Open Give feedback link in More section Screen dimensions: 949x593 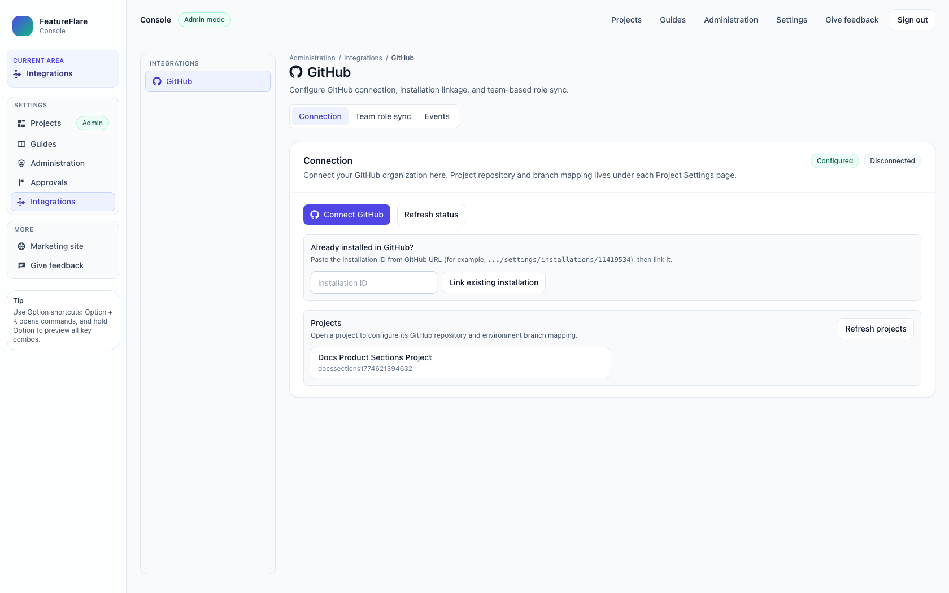click(63, 265)
